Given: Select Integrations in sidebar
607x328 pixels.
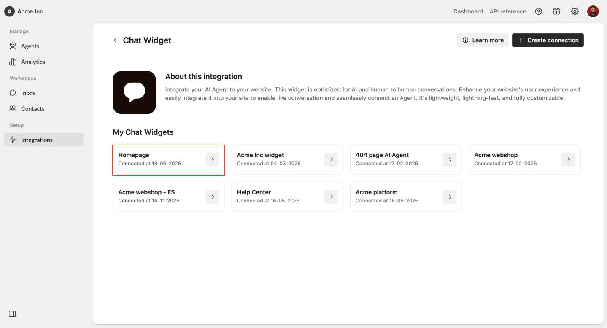Looking at the screenshot, I should click(44, 140).
